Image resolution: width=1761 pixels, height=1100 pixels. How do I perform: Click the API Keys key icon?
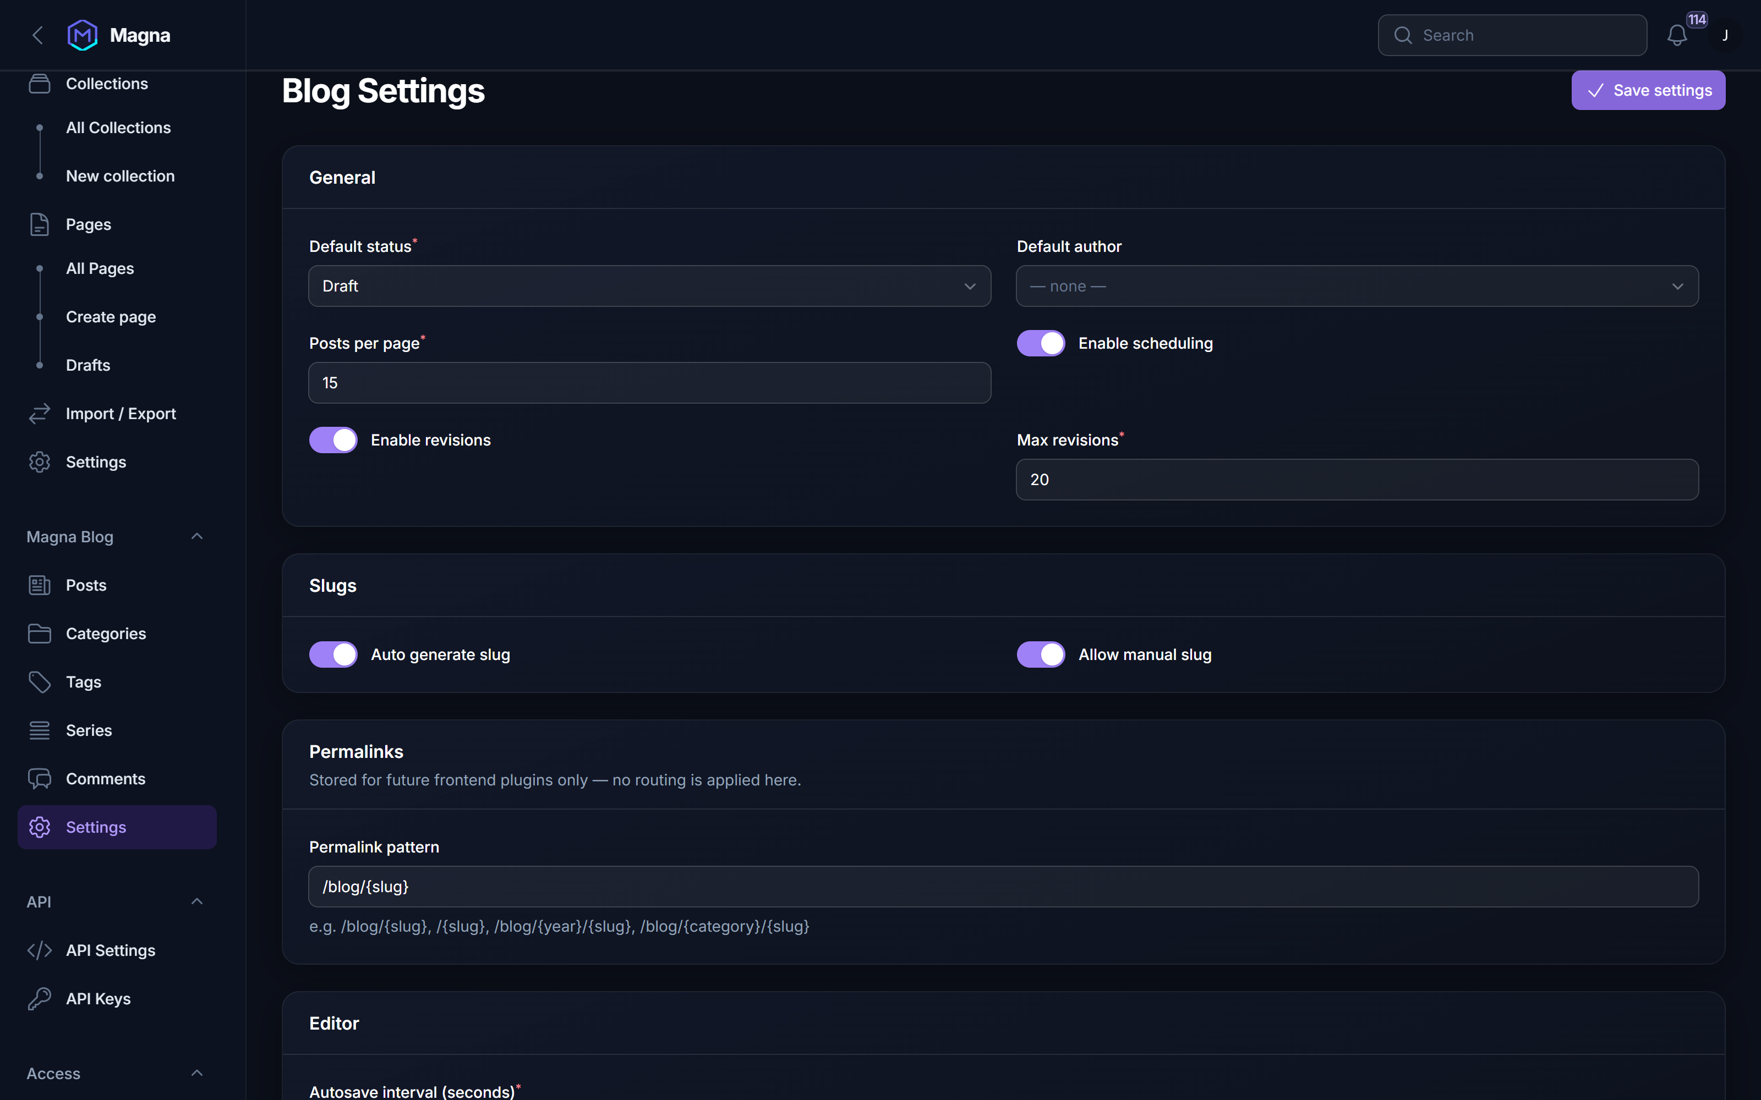pos(39,999)
